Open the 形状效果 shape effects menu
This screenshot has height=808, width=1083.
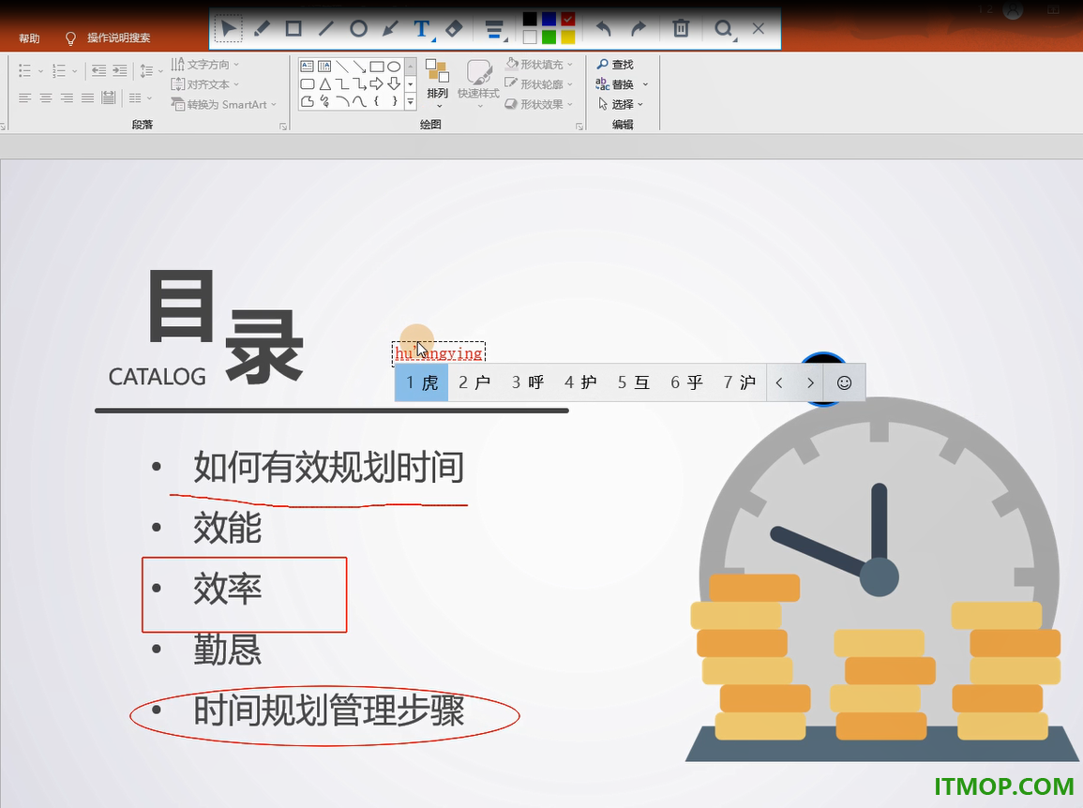coord(539,104)
